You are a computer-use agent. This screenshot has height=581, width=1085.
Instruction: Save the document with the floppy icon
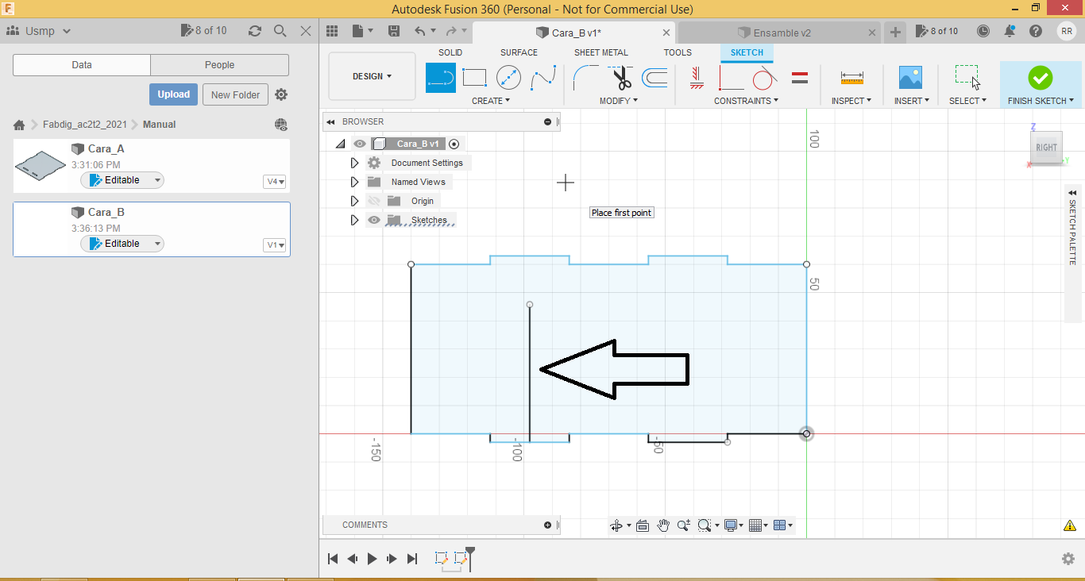tap(394, 31)
